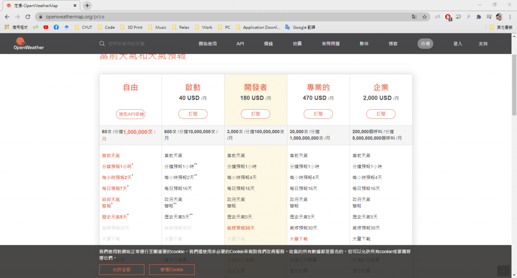
Task: Open the Application Downl... bookmark folder
Action: point(258,27)
